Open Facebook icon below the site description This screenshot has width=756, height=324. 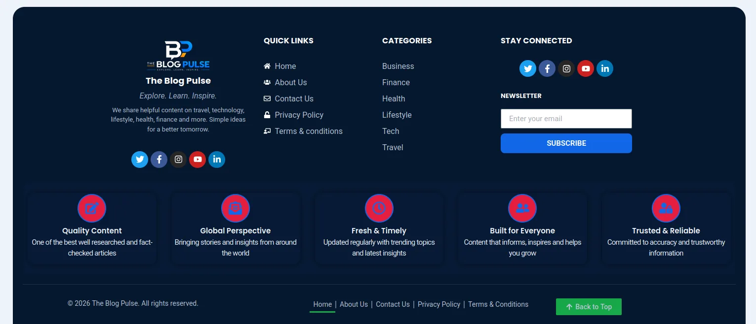159,160
